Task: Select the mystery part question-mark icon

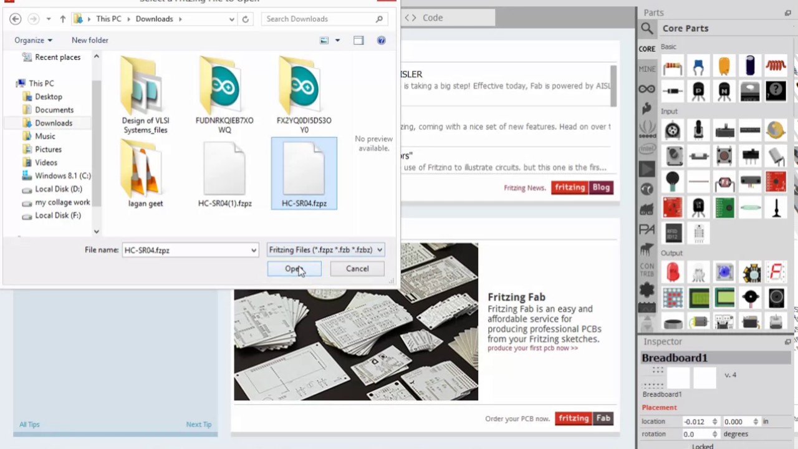Action: tap(776, 91)
